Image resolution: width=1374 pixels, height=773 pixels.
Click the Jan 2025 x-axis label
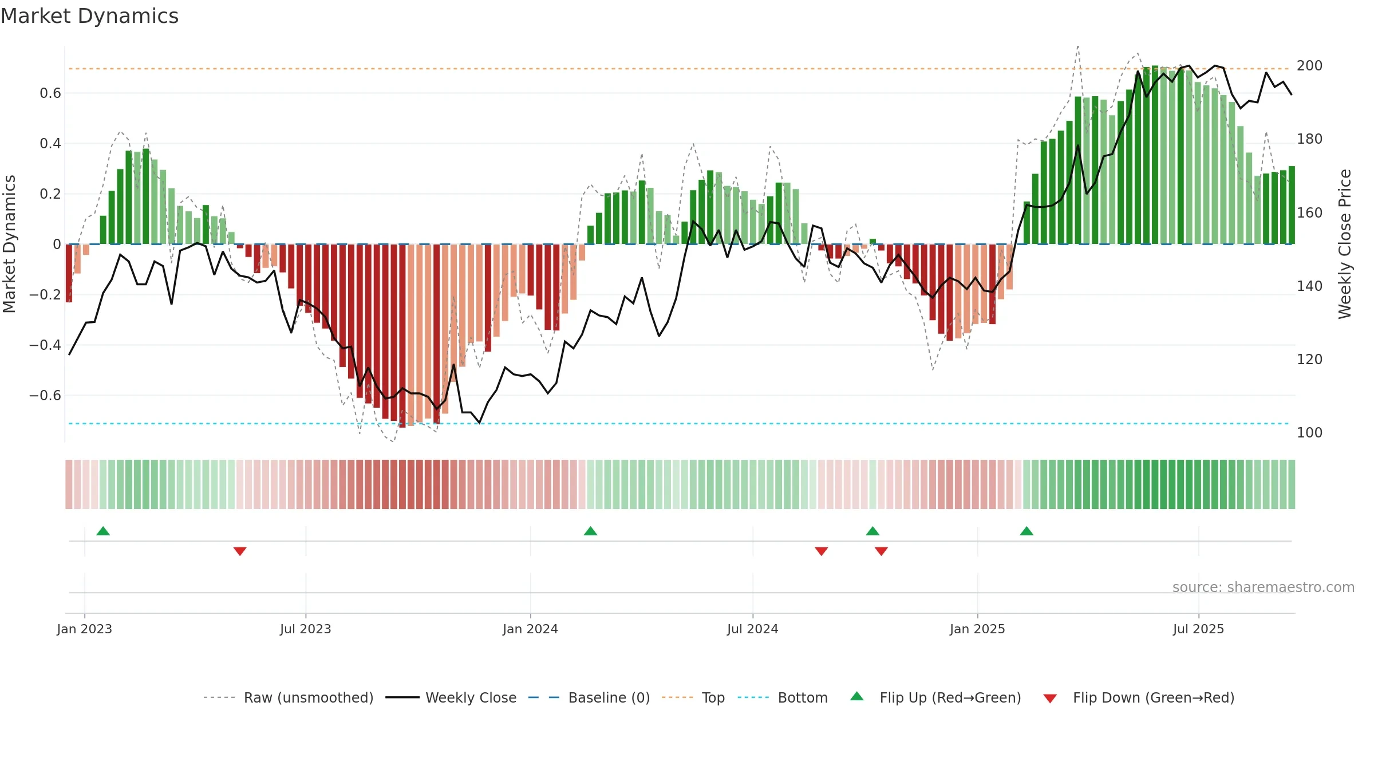[x=978, y=629]
